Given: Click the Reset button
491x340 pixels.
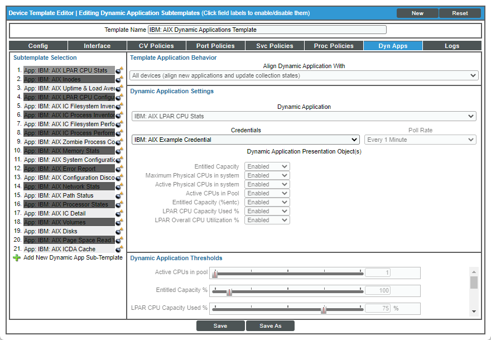Looking at the screenshot, I should pos(460,13).
